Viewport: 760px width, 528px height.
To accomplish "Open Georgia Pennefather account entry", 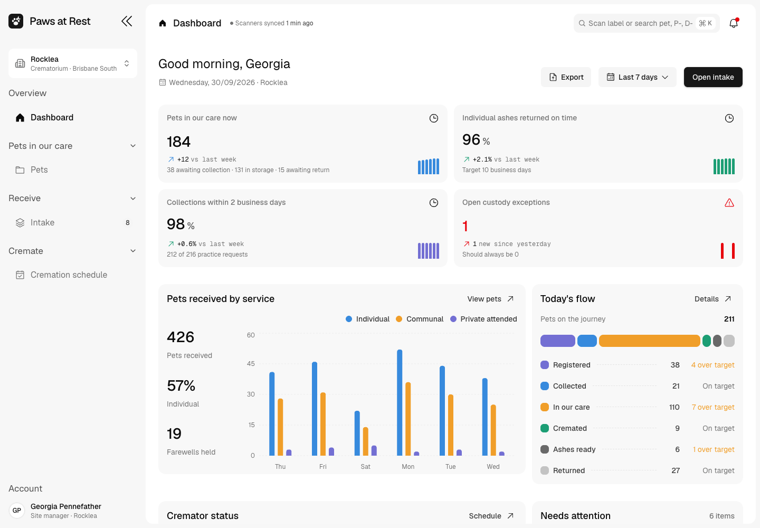I will tap(73, 511).
